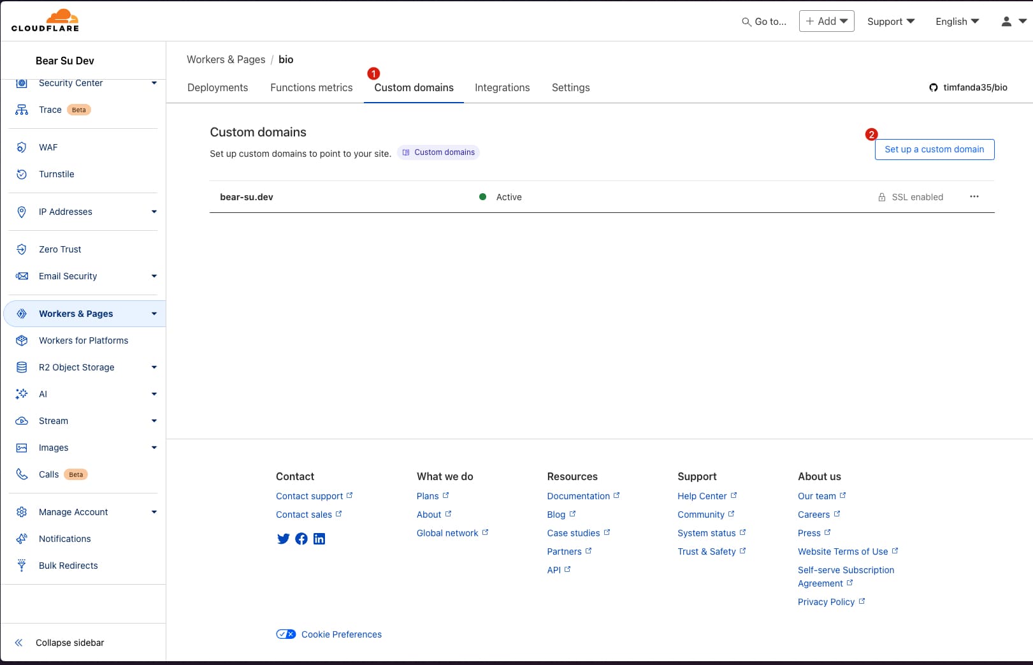Expand the IP Addresses submenu arrow
This screenshot has height=665, width=1033.
tap(154, 212)
